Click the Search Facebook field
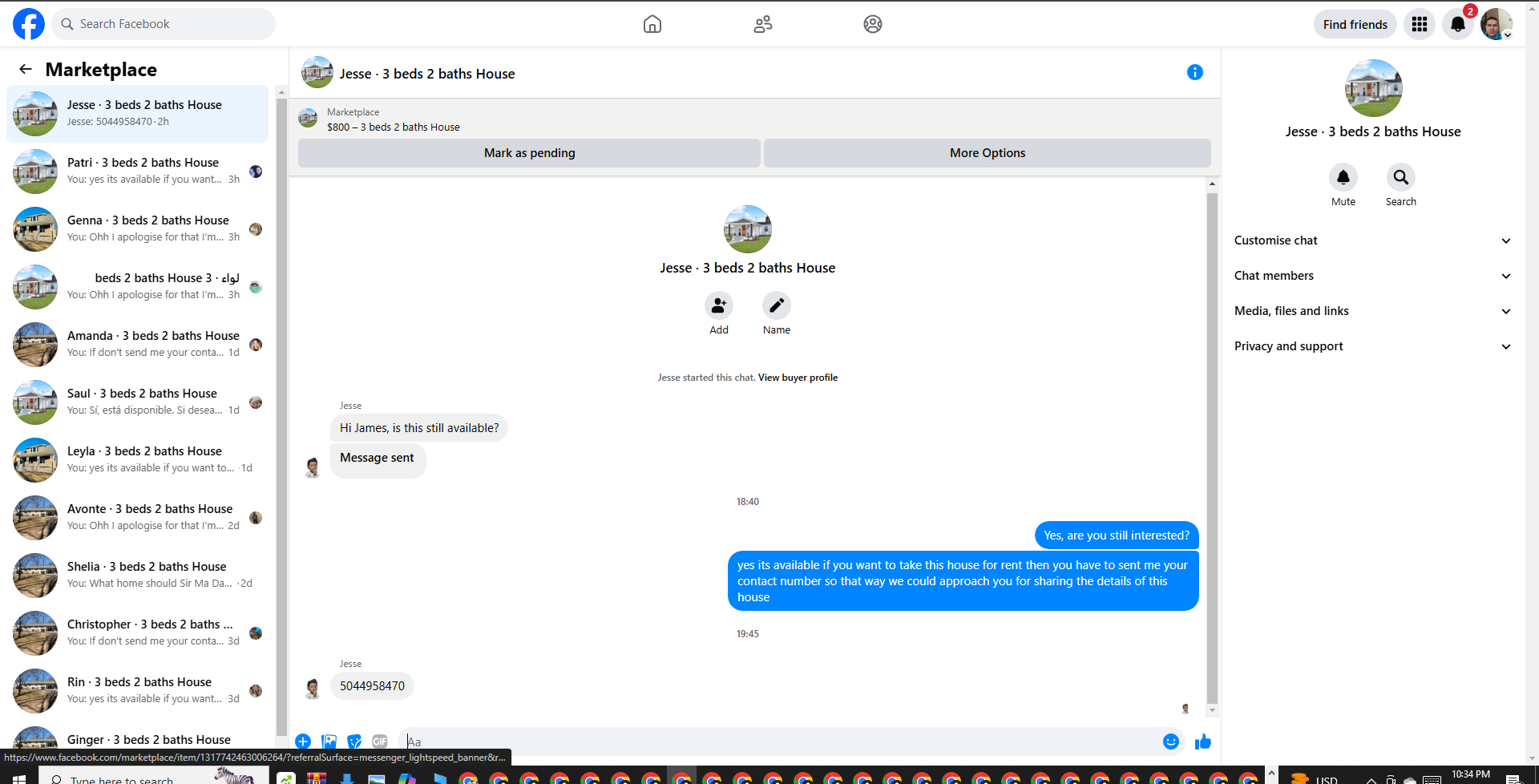Screen dimensions: 1539x784 click(164, 24)
